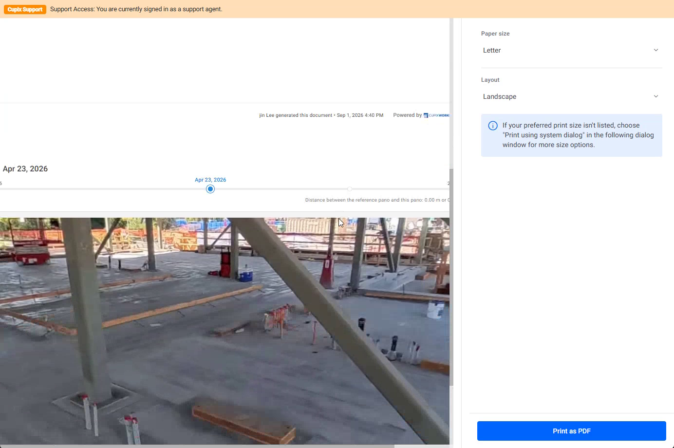Click the 'Distance between the reference pano' text
Image resolution: width=674 pixels, height=448 pixels.
(x=377, y=200)
